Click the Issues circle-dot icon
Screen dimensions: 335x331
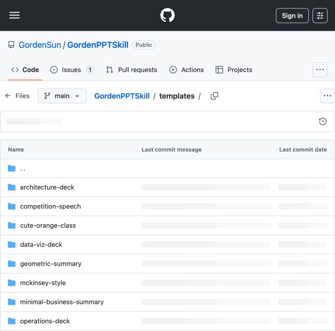tap(54, 69)
